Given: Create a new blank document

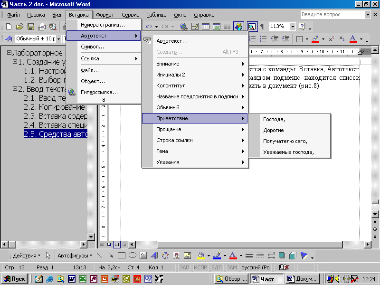Looking at the screenshot, I should click(x=9, y=27).
